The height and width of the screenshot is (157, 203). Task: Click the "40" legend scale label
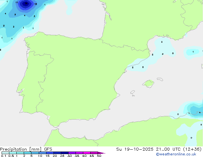coord(84,156)
